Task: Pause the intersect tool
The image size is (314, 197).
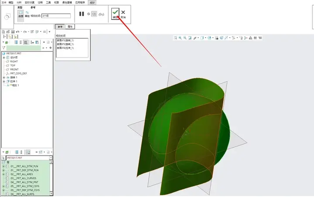Action: [x=82, y=14]
